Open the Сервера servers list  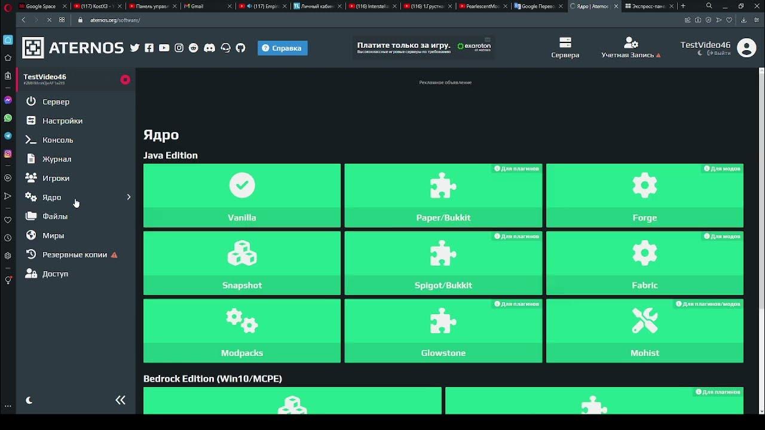(565, 48)
